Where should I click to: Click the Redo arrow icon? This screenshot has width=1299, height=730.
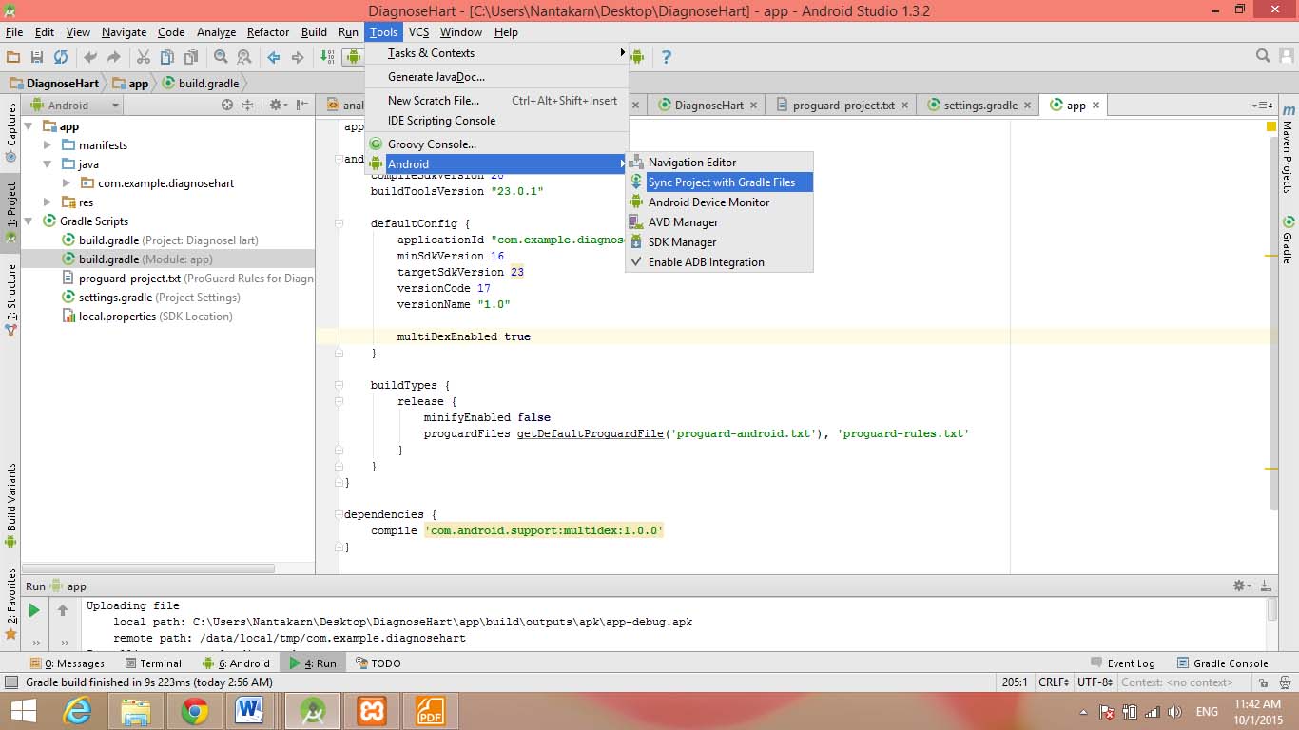point(114,57)
